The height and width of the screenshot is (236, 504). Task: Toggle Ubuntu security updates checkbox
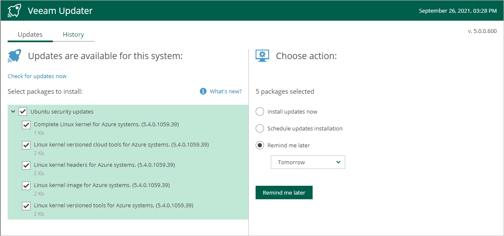click(23, 112)
